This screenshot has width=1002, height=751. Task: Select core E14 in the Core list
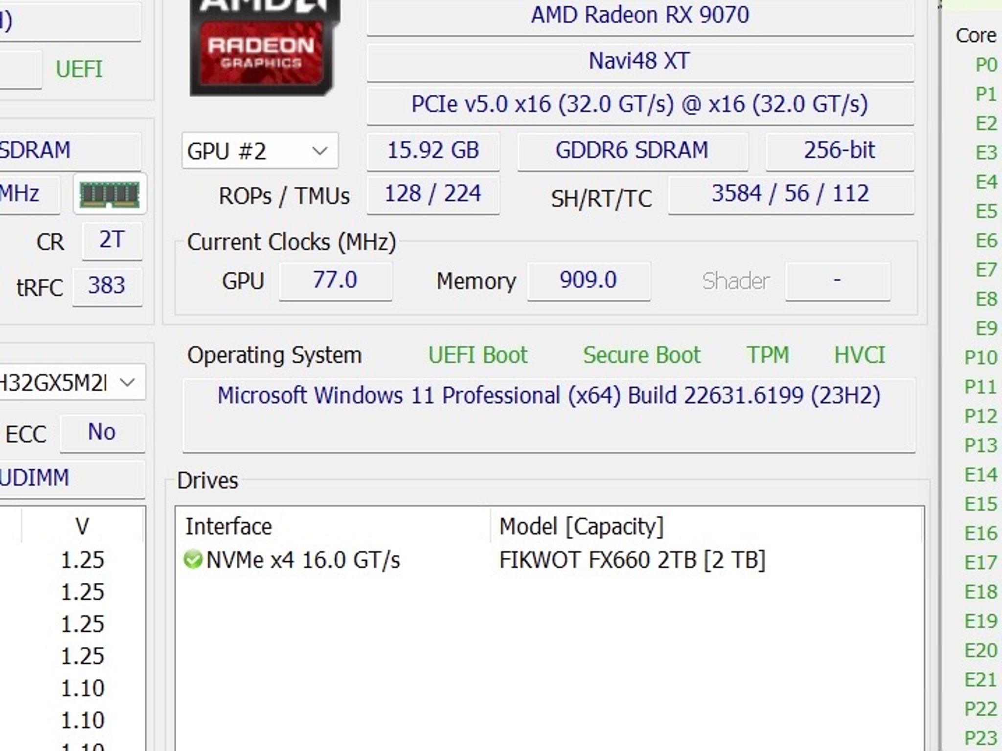(x=981, y=475)
